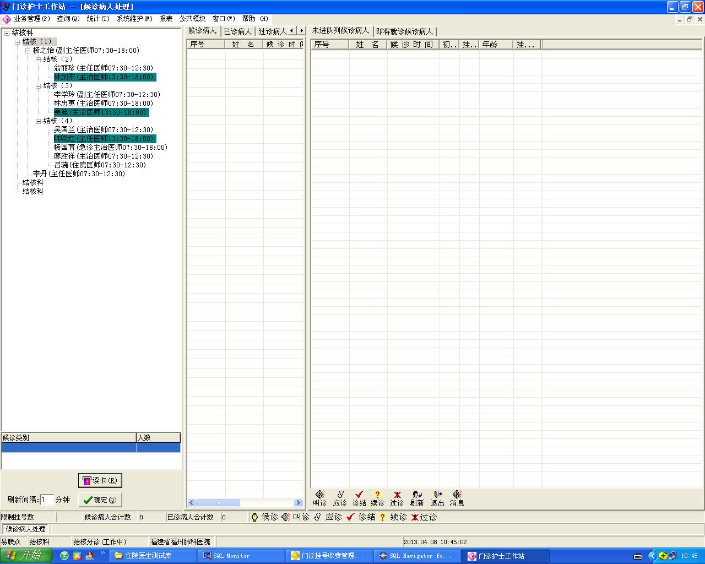Click the keyboard language bar icon in the tray
705x564 pixels.
pyautogui.click(x=638, y=556)
